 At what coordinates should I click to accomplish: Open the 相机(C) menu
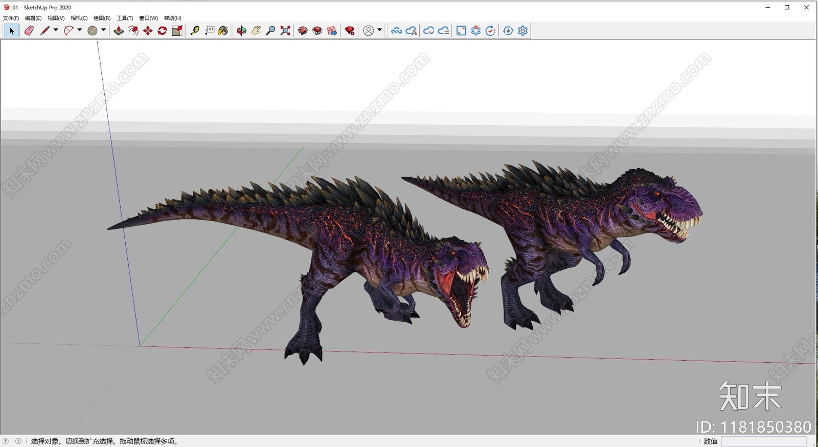[79, 18]
